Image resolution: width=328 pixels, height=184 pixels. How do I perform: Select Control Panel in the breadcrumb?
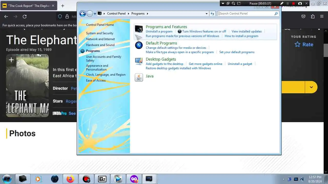click(x=116, y=14)
